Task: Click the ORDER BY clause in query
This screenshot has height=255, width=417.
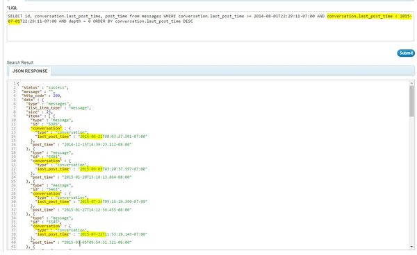Action: [142, 21]
